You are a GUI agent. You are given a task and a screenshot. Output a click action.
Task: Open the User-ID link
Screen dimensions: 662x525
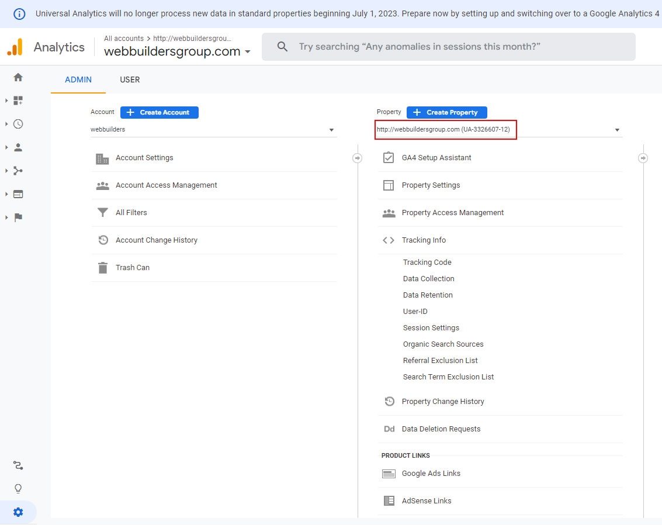pos(415,312)
